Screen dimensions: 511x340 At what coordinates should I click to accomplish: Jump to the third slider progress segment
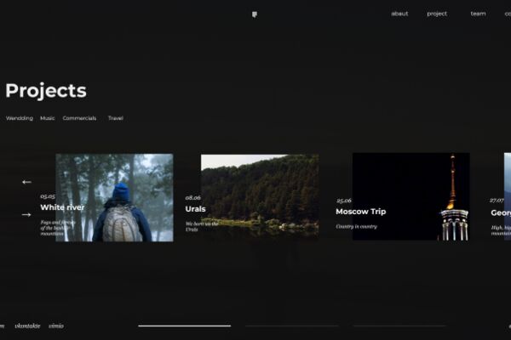click(399, 326)
